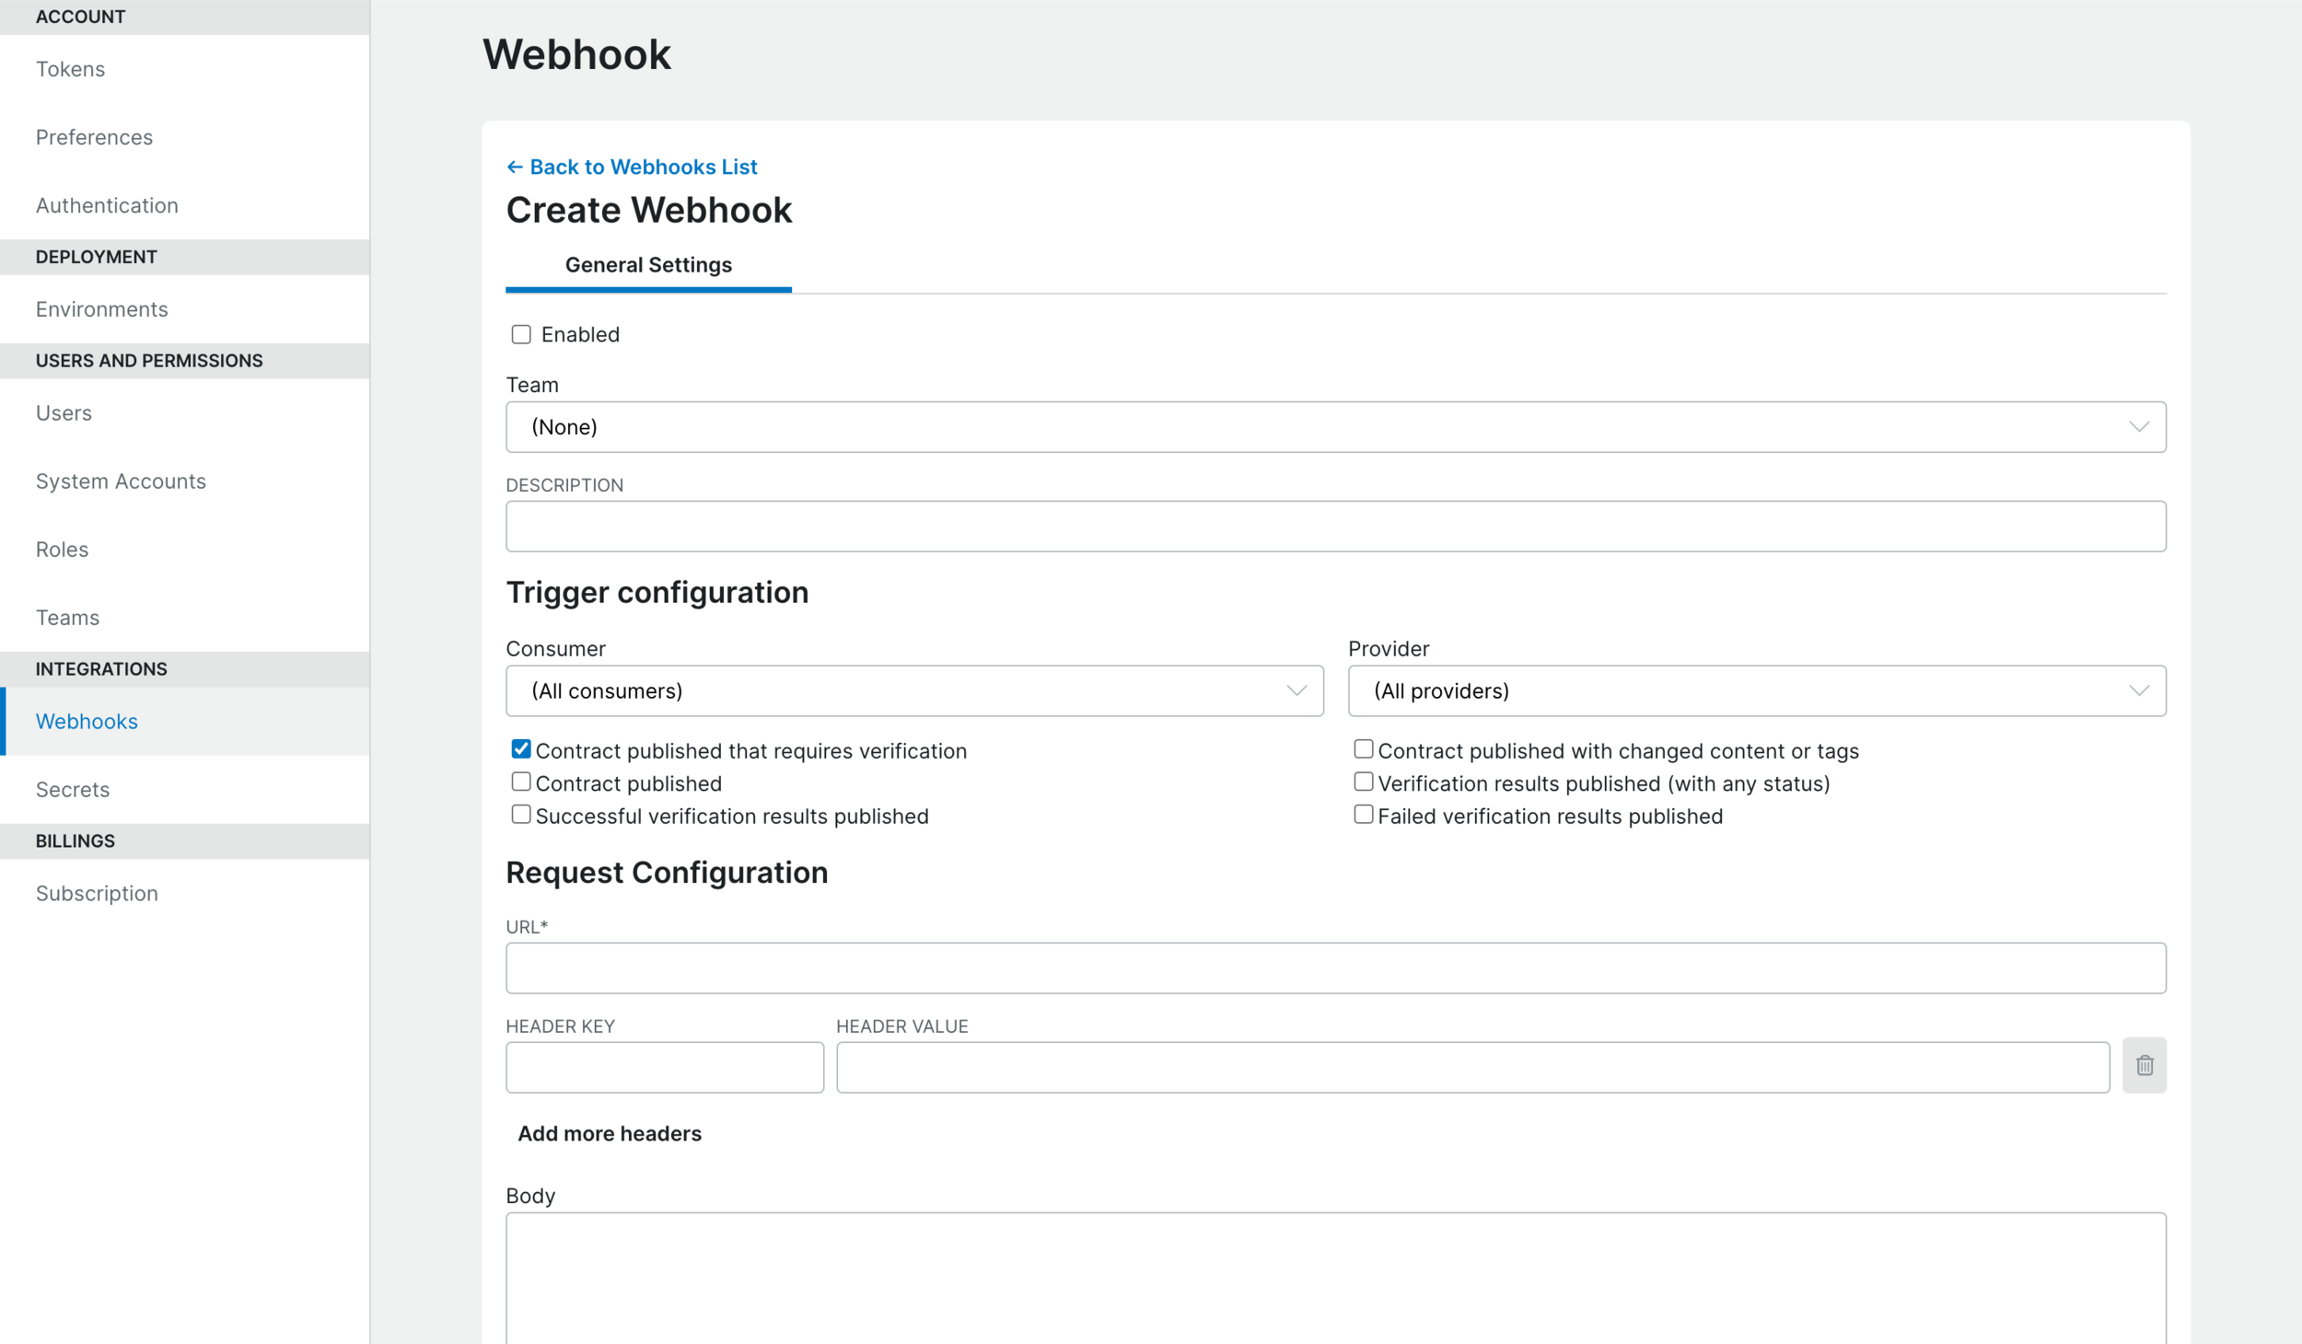Viewport: 2302px width, 1344px height.
Task: Navigate to Environments settings
Action: tap(100, 307)
